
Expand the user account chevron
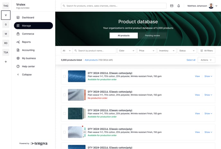[x=217, y=6]
